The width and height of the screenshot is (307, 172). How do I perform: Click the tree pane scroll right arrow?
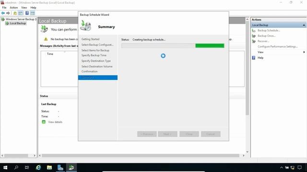pyautogui.click(x=35, y=155)
